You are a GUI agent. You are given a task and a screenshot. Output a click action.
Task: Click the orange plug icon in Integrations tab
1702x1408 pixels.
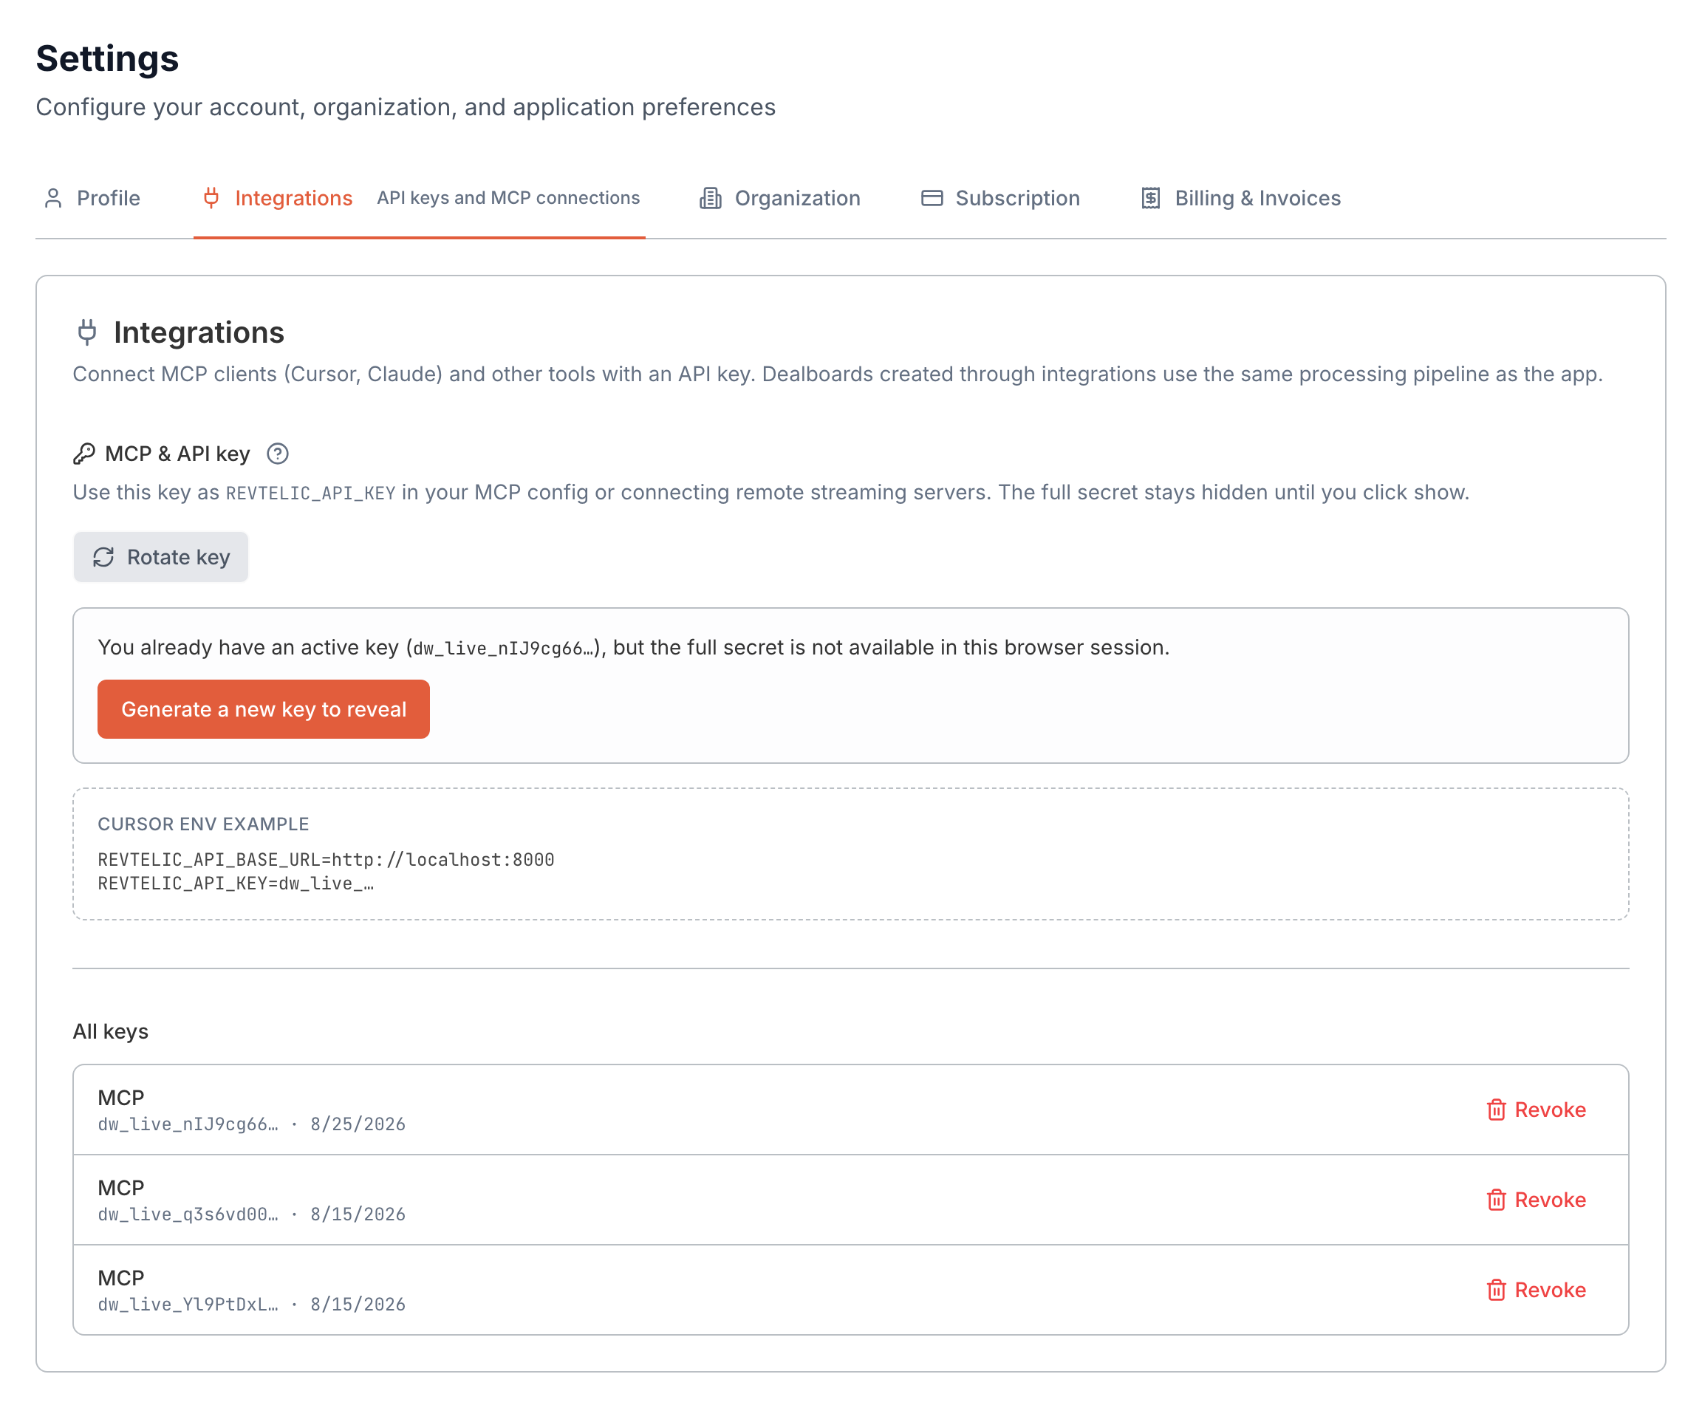point(211,198)
